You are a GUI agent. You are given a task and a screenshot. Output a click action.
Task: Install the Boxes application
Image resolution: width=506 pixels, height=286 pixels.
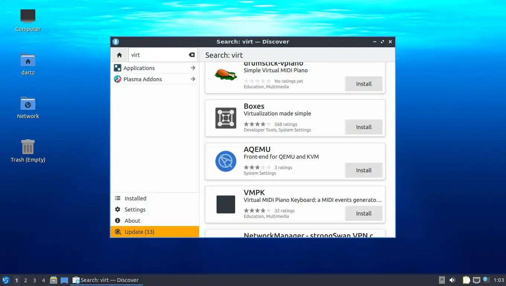pyautogui.click(x=364, y=127)
